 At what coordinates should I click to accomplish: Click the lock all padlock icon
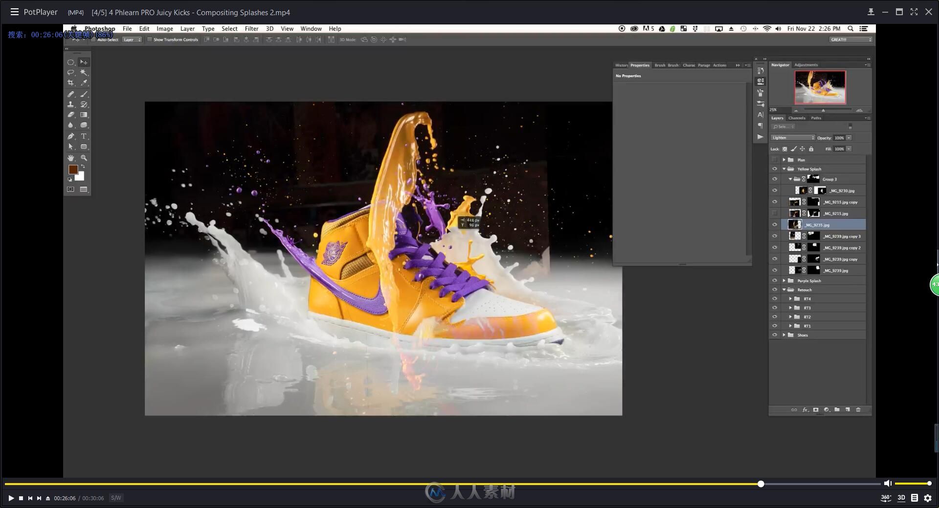coord(811,149)
